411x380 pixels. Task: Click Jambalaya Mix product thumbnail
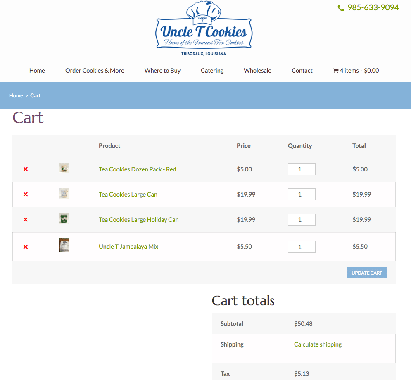(64, 245)
